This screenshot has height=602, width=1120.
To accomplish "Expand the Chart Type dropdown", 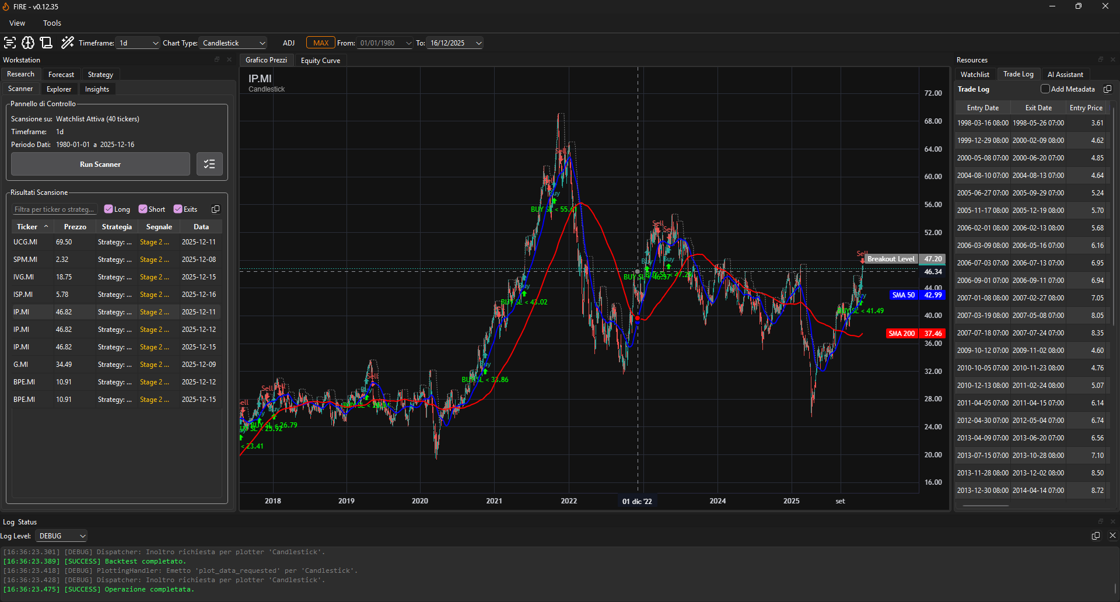I will 233,43.
